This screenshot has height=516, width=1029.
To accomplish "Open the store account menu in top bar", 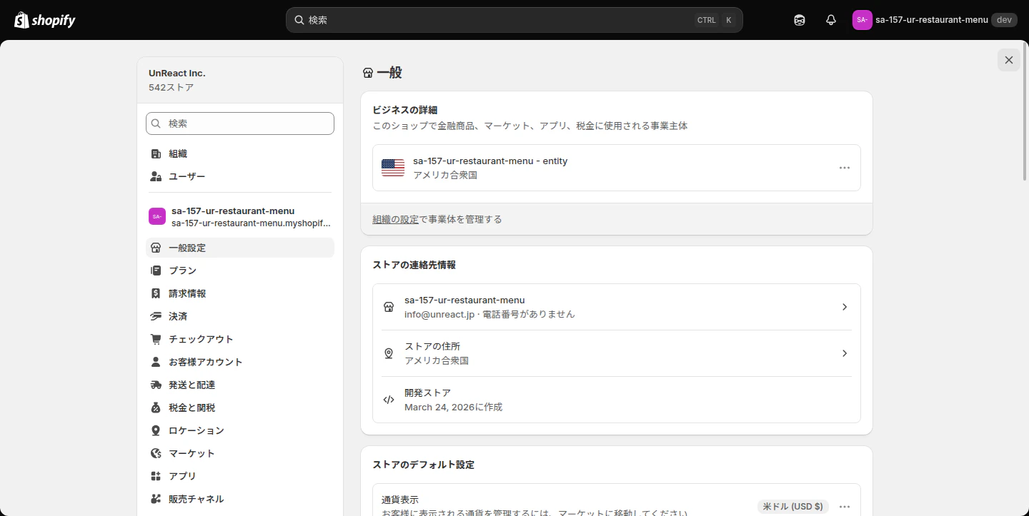I will (934, 20).
